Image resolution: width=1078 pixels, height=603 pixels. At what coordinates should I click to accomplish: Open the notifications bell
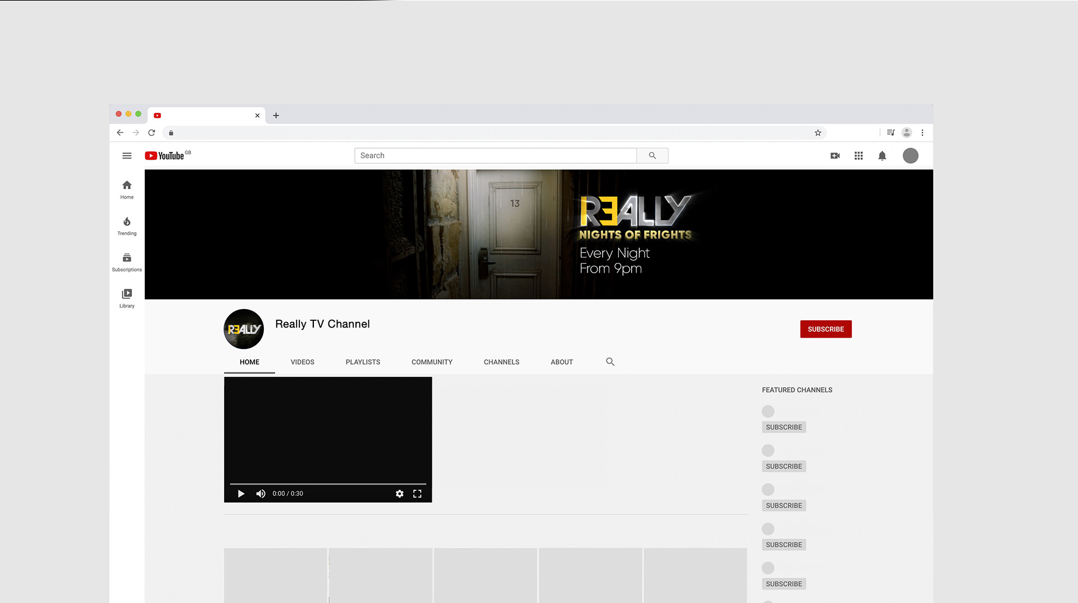882,156
